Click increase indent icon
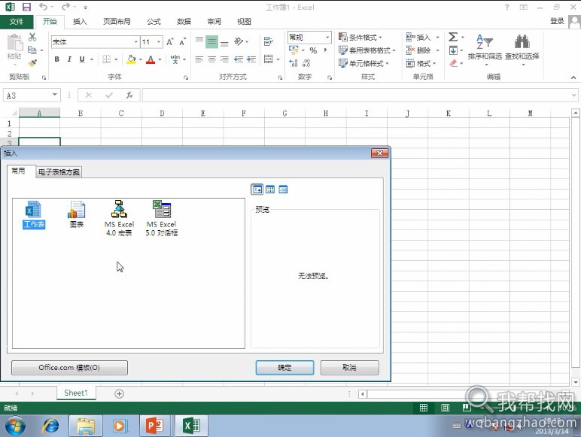The width and height of the screenshot is (581, 437). pyautogui.click(x=251, y=59)
